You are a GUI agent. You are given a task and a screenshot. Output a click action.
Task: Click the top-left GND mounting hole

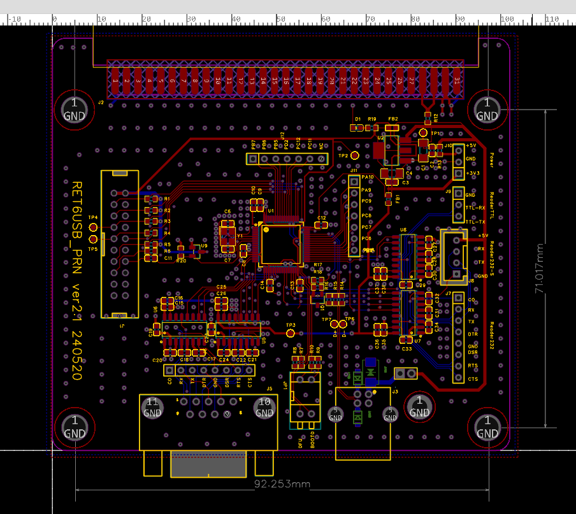[75, 109]
